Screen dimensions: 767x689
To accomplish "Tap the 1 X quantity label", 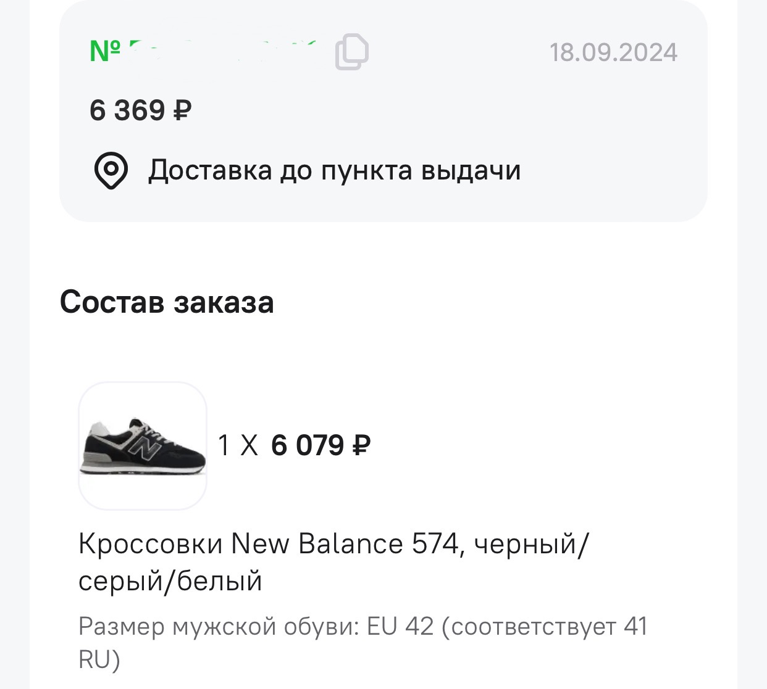I will pyautogui.click(x=238, y=445).
